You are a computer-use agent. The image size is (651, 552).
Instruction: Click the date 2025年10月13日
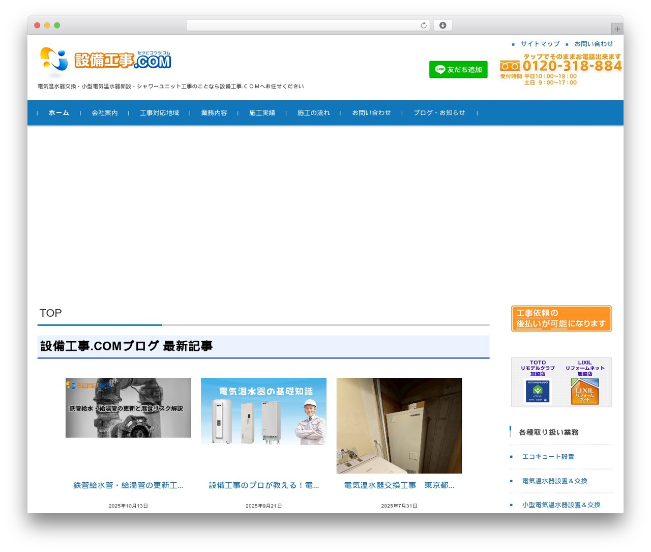pos(128,506)
